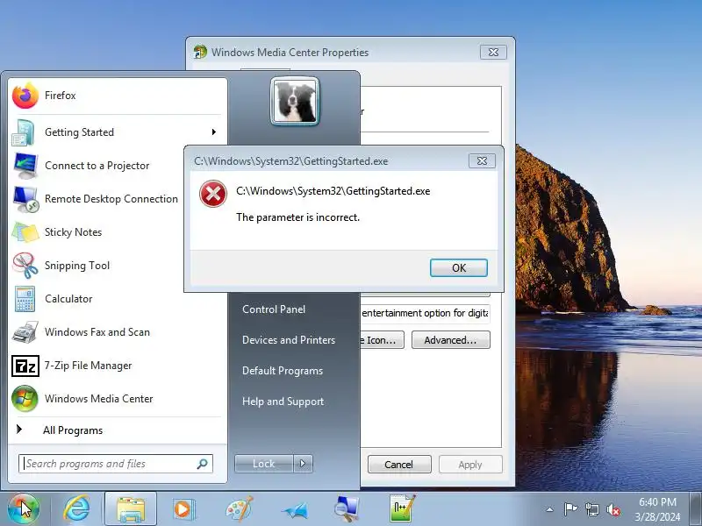
Task: Click the Lock button
Action: pos(264,464)
